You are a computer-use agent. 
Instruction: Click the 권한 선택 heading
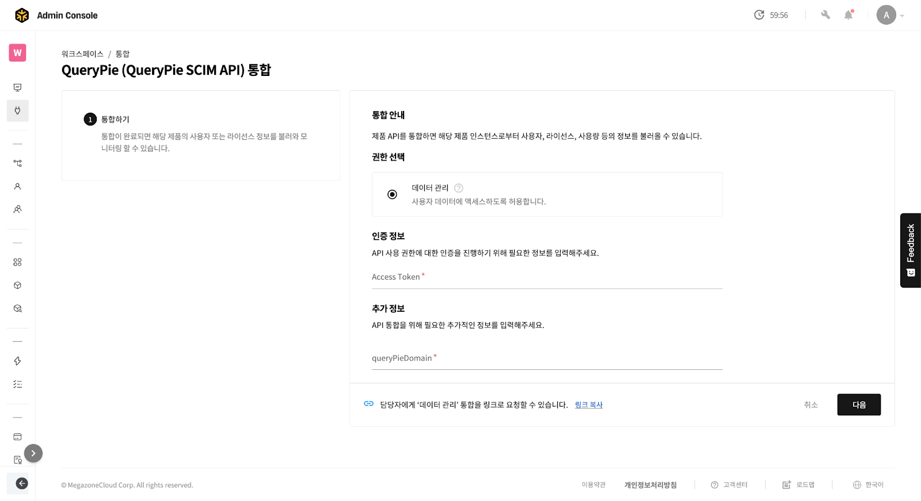tap(389, 157)
